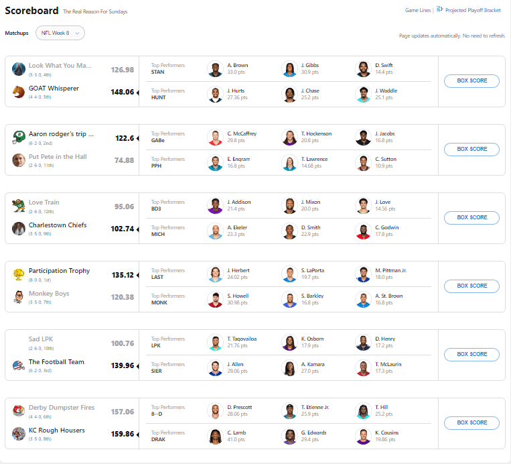Viewport: 511px width, 464px height.
Task: Open the Monkey Boys team link
Action: pyautogui.click(x=49, y=294)
